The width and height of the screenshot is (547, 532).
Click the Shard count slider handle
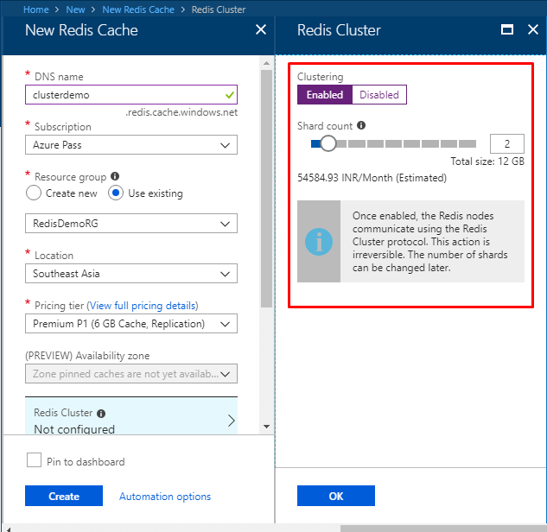pyautogui.click(x=328, y=143)
